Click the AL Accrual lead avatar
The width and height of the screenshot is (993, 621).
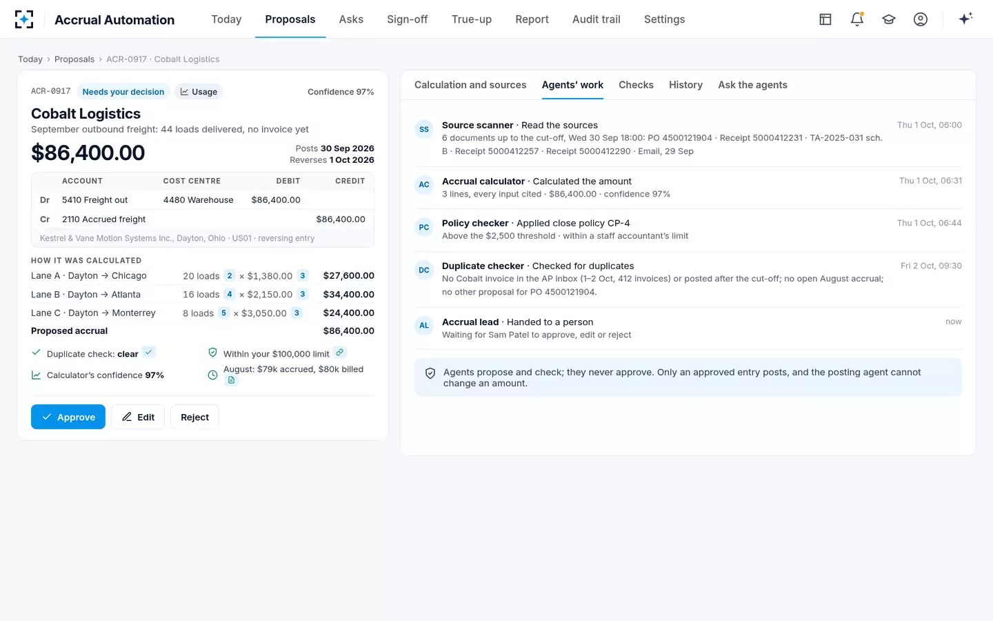(424, 326)
